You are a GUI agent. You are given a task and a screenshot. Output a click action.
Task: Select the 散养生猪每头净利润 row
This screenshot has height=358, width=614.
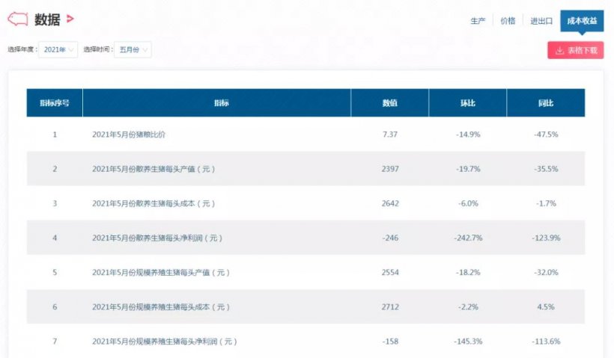point(306,238)
